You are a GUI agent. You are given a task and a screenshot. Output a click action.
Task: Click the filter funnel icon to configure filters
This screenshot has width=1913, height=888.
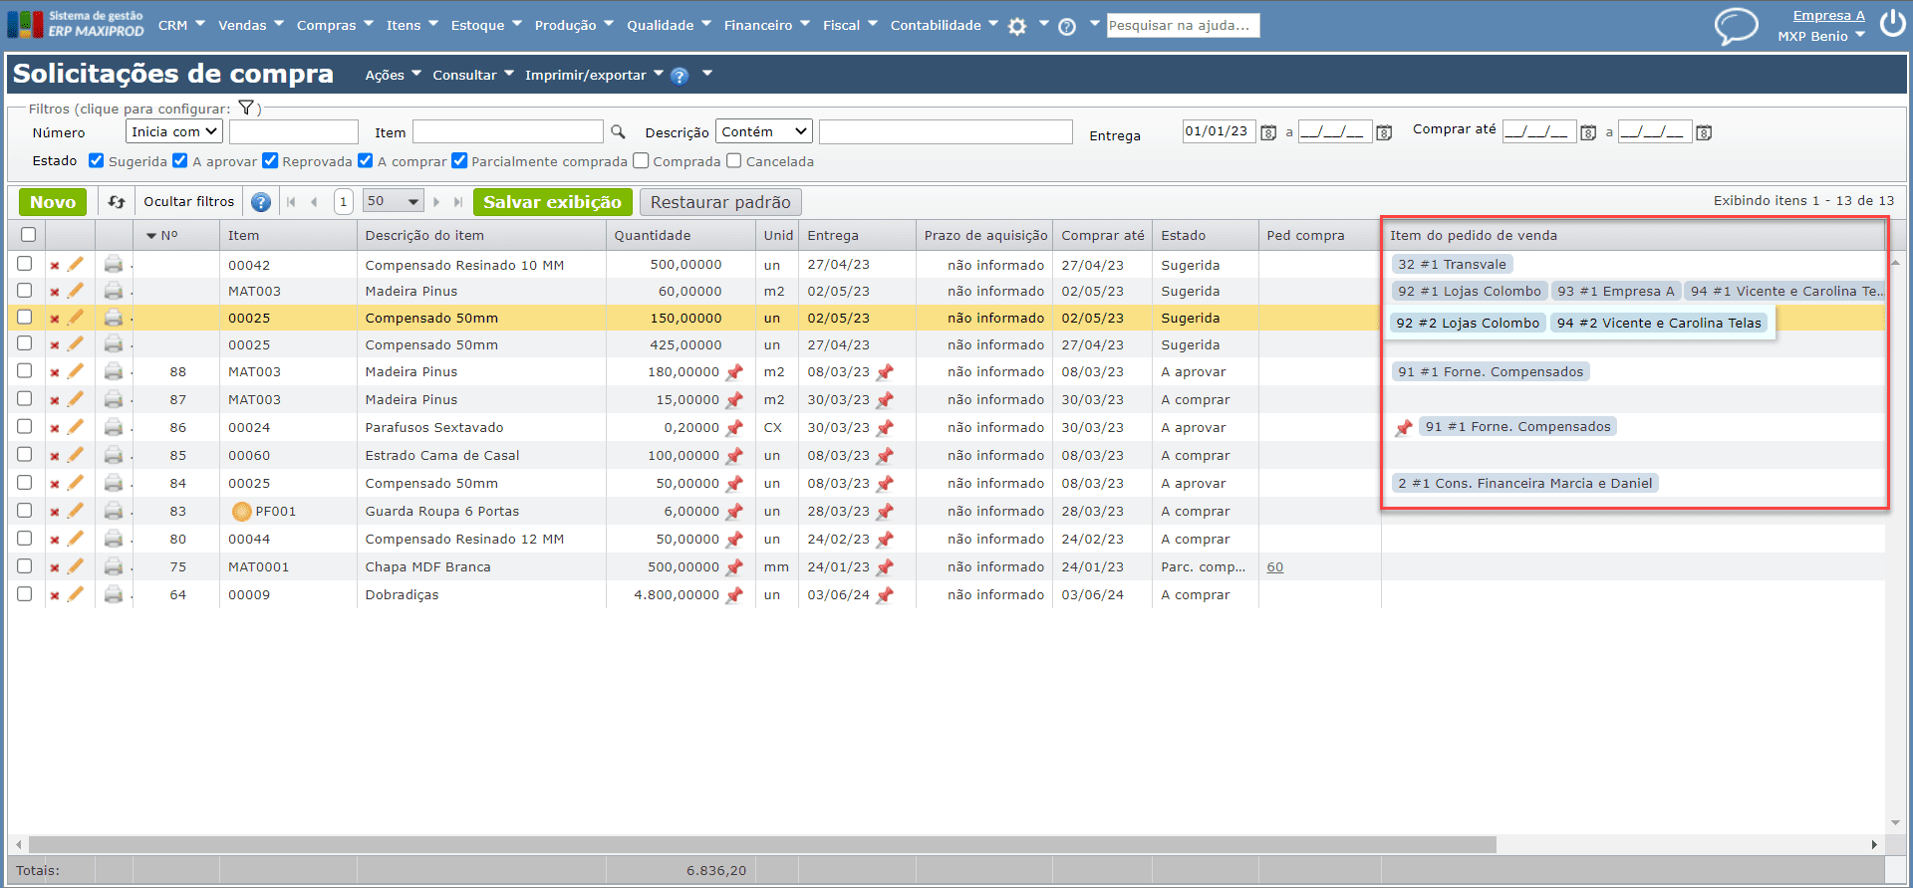246,109
